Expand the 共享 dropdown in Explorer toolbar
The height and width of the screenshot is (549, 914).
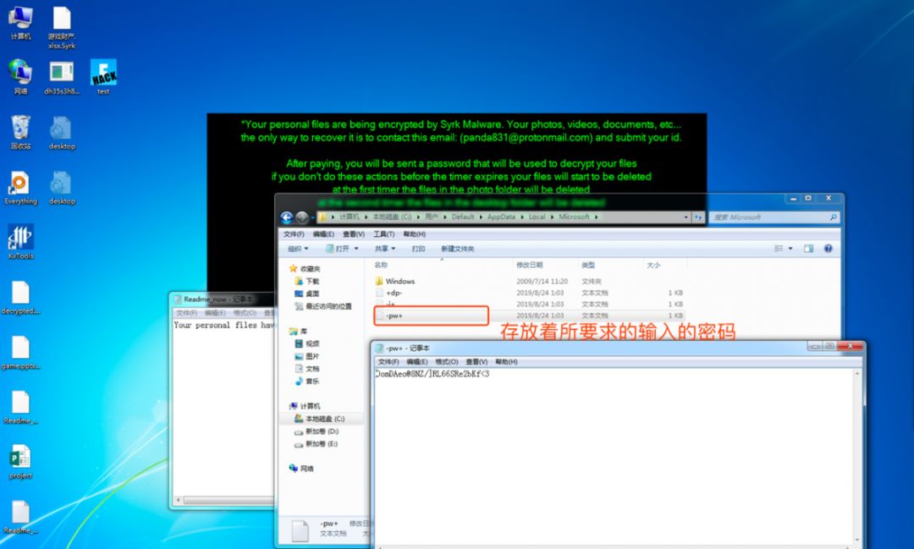385,249
